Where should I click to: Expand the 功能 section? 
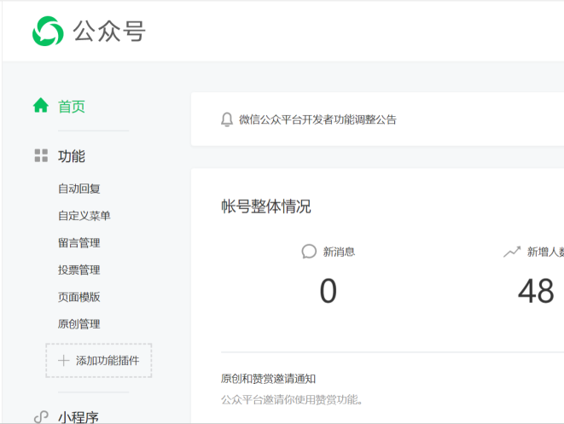point(72,156)
